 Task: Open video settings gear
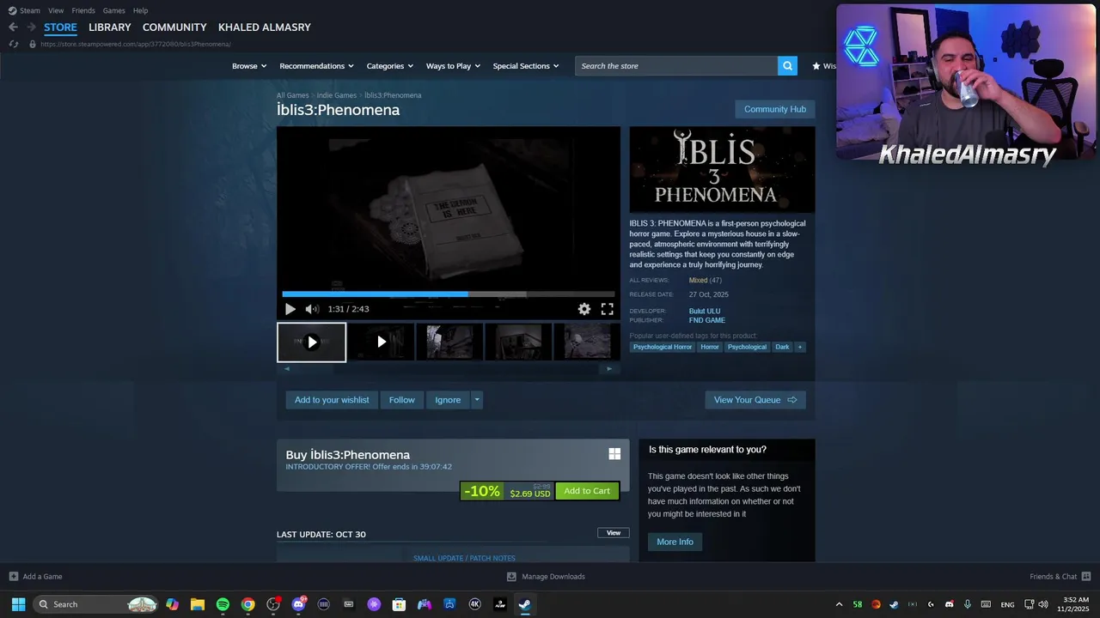[x=584, y=309]
